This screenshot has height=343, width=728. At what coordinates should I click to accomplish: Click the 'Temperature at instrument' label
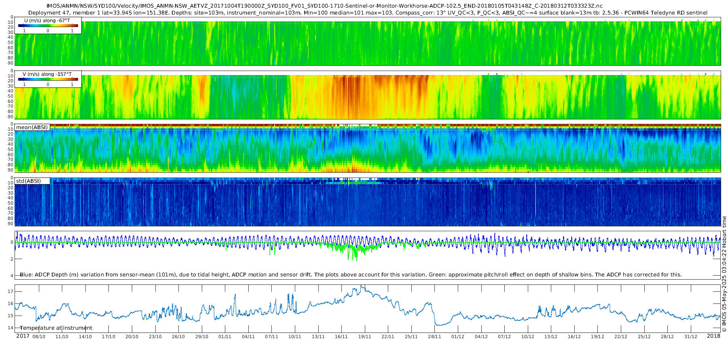[x=56, y=328]
